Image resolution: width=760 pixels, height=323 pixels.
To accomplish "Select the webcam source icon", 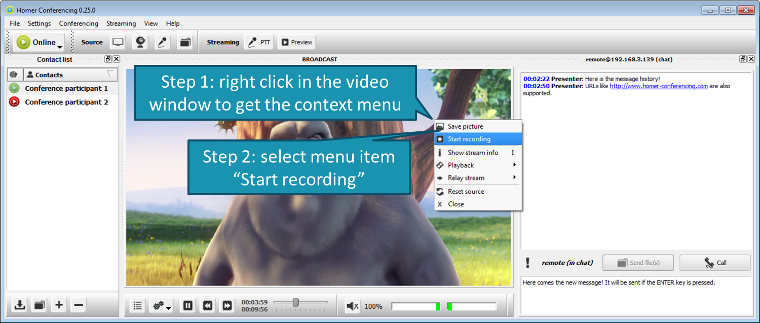I will (140, 43).
